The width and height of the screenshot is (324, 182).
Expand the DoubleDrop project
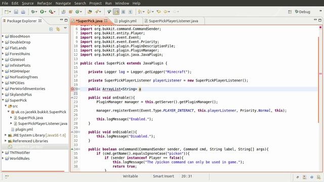coord(3,42)
